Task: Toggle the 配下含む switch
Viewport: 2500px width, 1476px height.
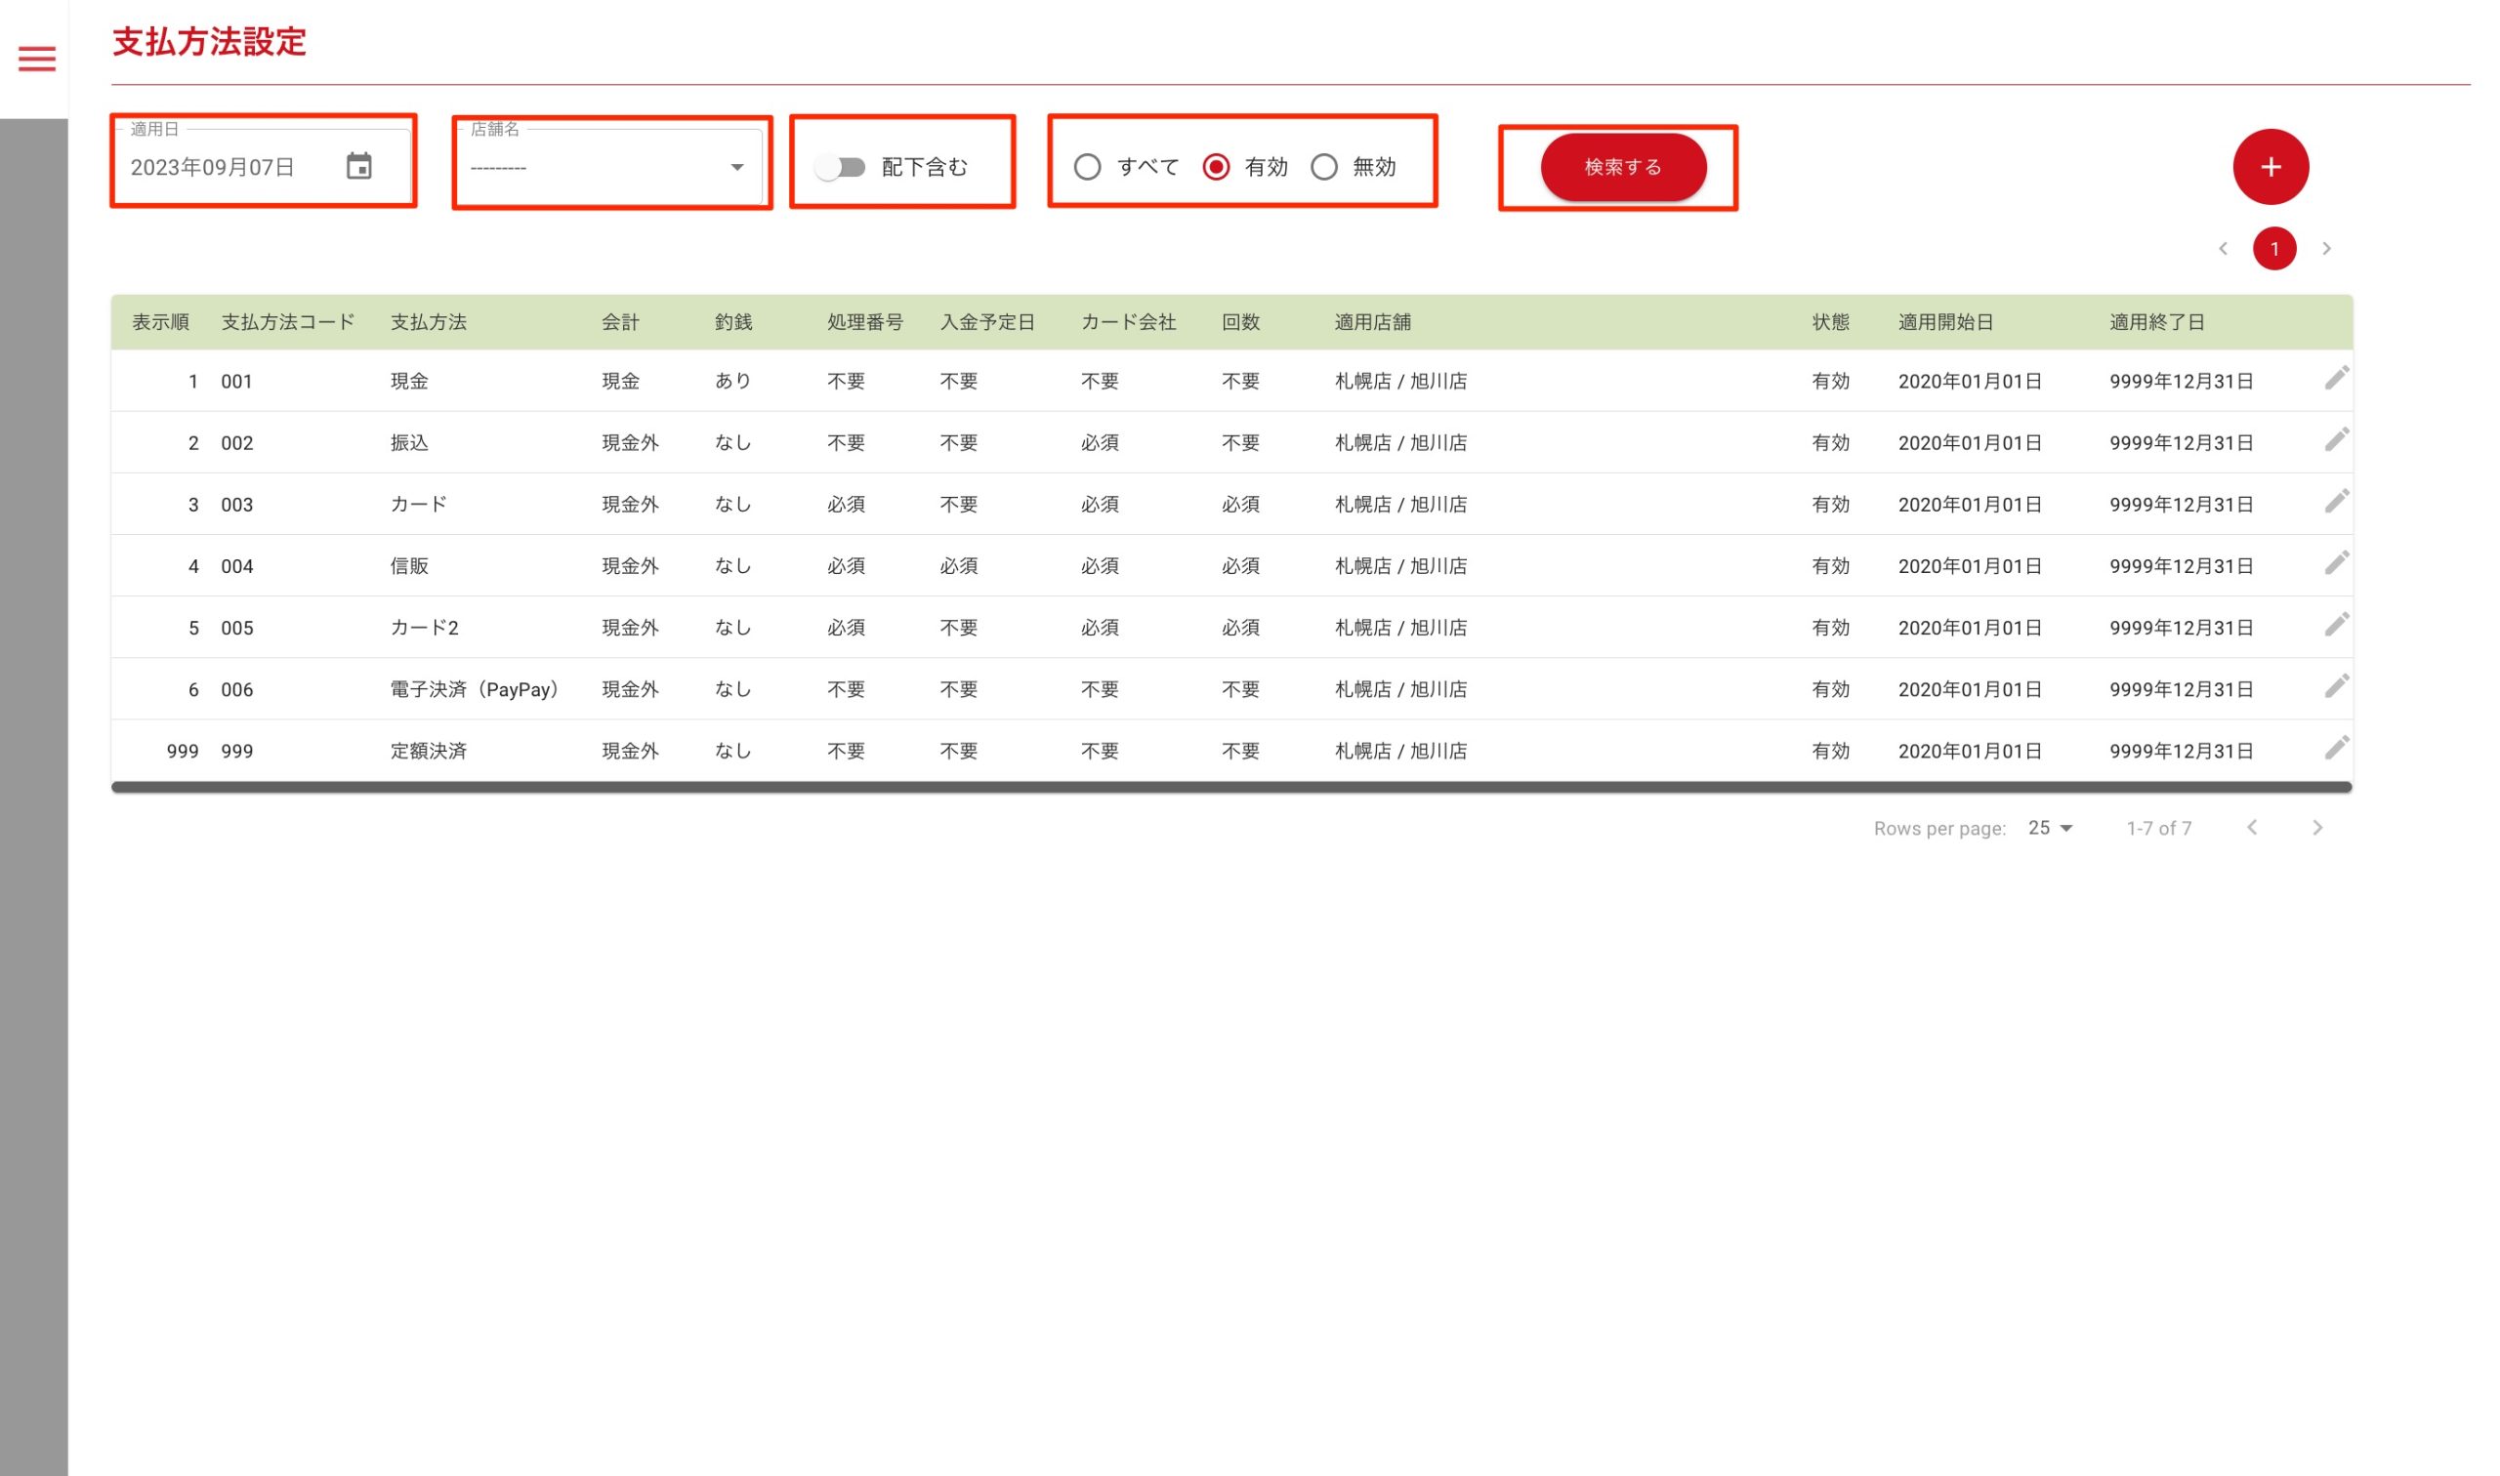Action: [x=840, y=167]
